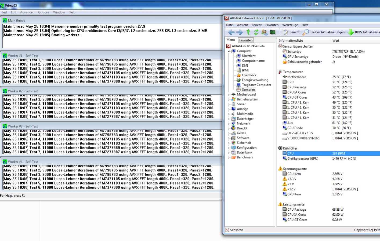Open Treiber Aktualisierungen driver updates
This screenshot has height=241, width=380.
click(324, 32)
